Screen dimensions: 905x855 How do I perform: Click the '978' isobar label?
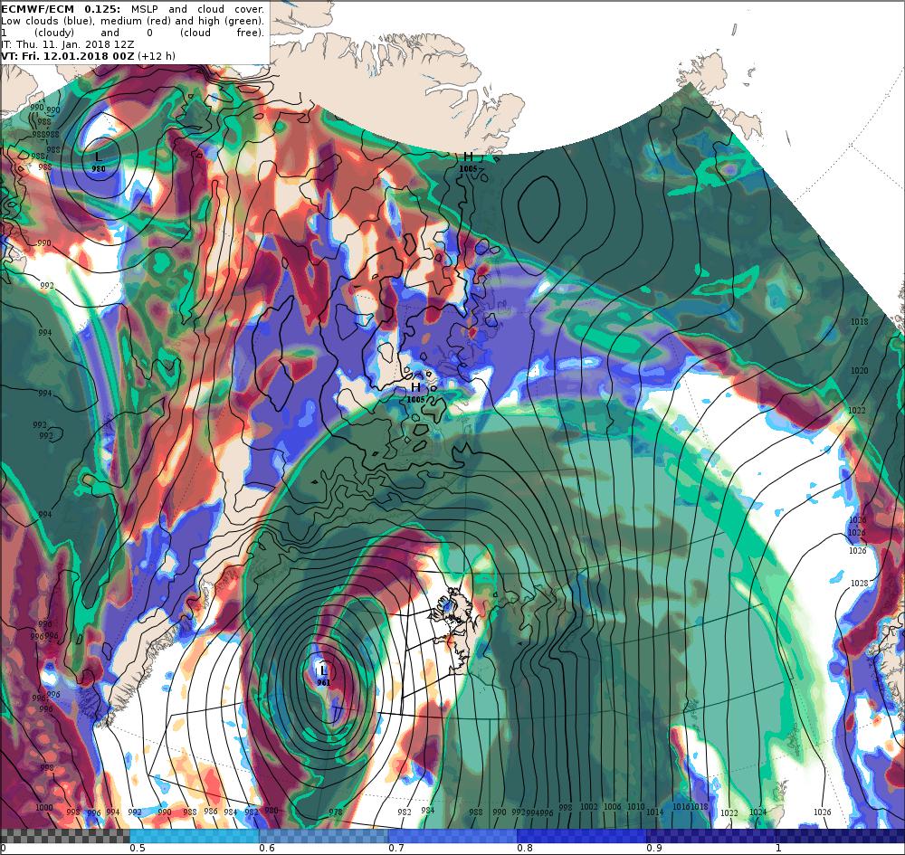336,812
